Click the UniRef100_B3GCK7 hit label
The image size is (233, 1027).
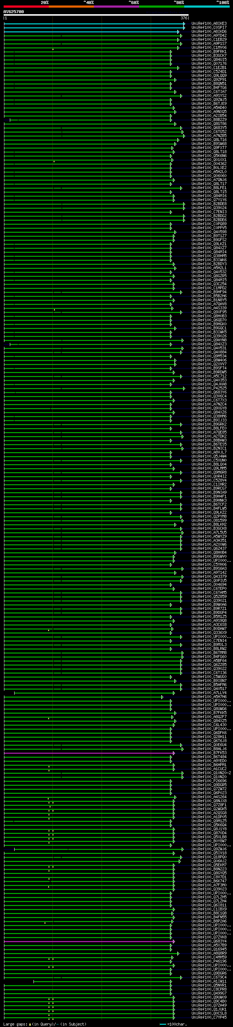pyautogui.click(x=209, y=55)
